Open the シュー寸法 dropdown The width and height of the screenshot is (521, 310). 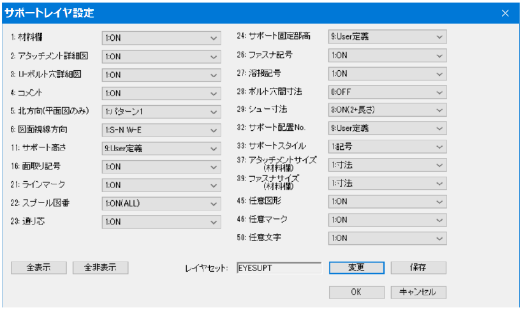click(x=388, y=110)
